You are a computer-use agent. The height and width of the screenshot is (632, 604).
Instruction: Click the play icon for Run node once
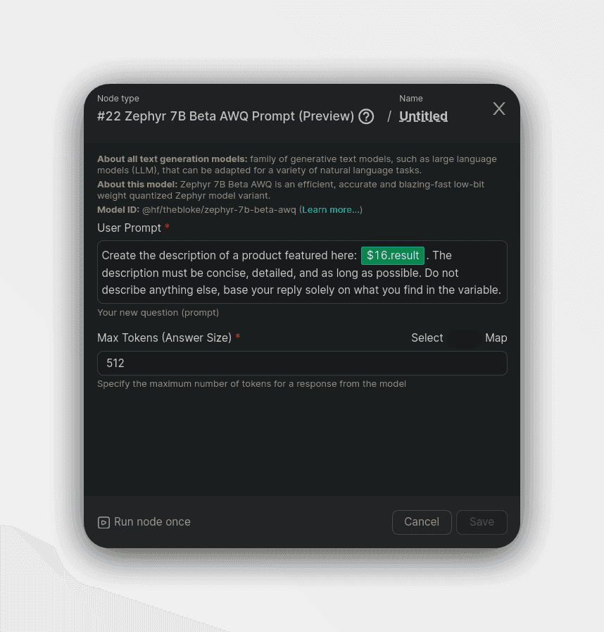(103, 522)
